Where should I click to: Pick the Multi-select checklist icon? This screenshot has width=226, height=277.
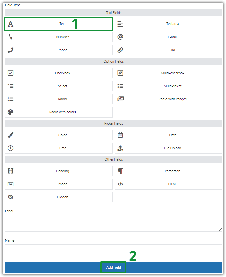pos(120,86)
